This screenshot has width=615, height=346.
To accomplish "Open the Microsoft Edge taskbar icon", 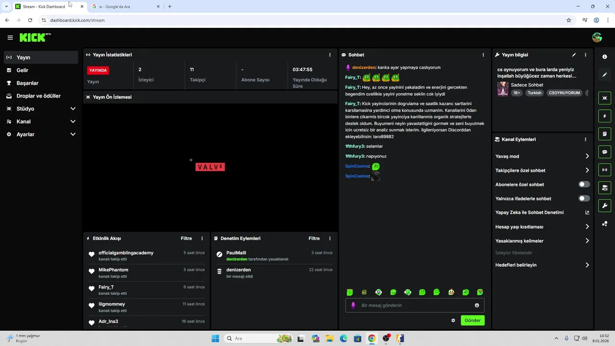I will pyautogui.click(x=344, y=338).
